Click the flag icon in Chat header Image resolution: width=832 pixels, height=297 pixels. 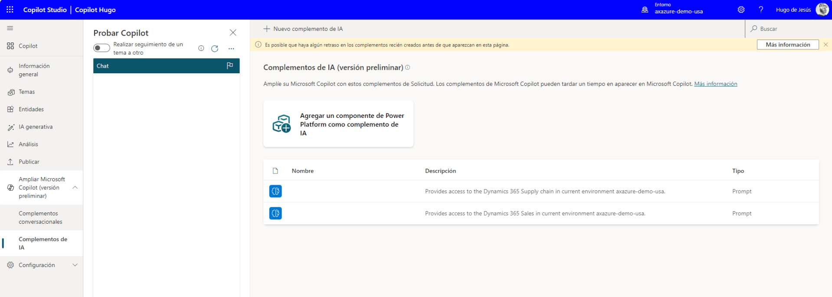(230, 65)
